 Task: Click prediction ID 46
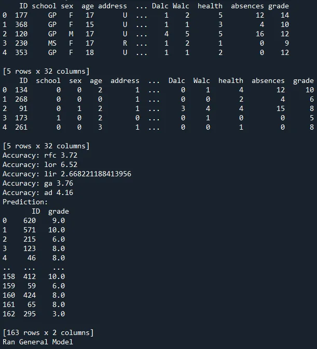(32, 258)
